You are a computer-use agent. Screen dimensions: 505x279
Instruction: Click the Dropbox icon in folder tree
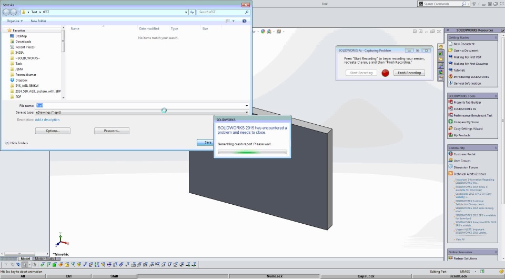click(x=12, y=80)
